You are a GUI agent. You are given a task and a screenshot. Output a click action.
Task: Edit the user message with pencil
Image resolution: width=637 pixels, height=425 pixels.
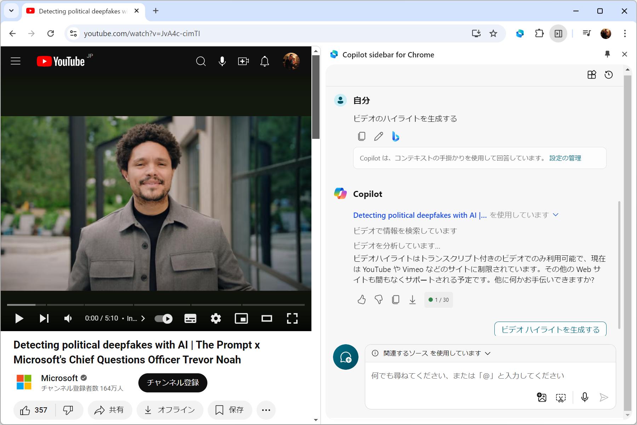click(x=379, y=136)
